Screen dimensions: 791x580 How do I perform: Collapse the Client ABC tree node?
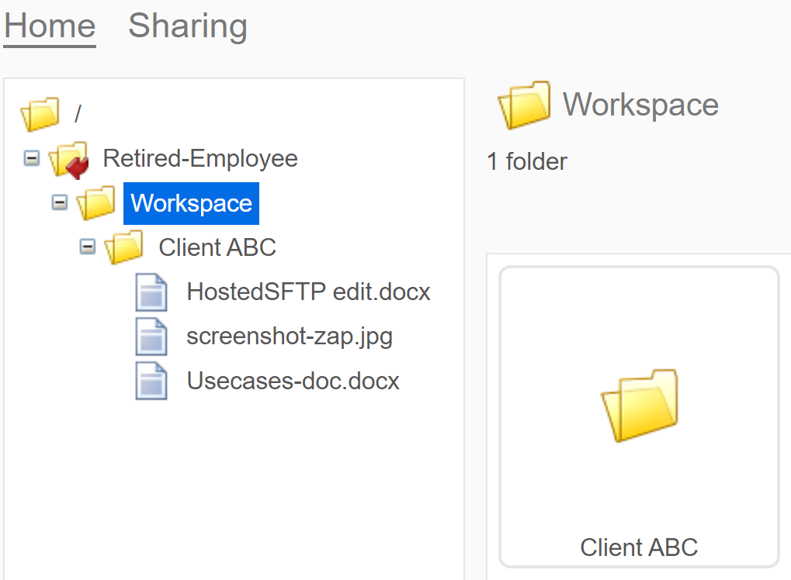(x=87, y=247)
